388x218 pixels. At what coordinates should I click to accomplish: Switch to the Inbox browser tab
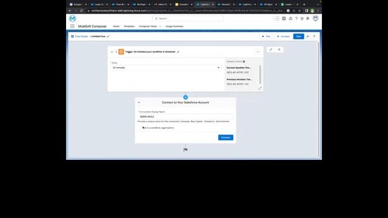point(162,4)
